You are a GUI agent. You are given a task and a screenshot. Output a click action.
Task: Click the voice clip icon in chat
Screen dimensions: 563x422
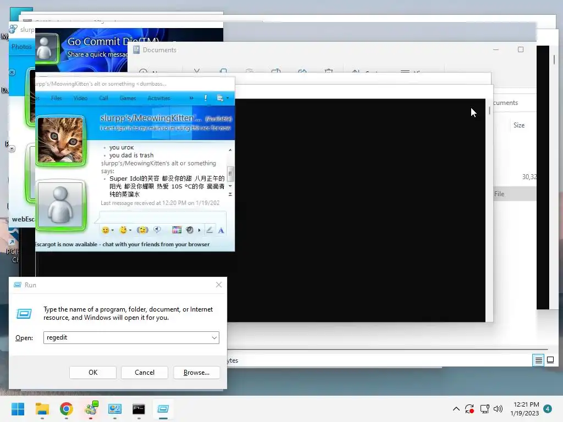pos(157,230)
